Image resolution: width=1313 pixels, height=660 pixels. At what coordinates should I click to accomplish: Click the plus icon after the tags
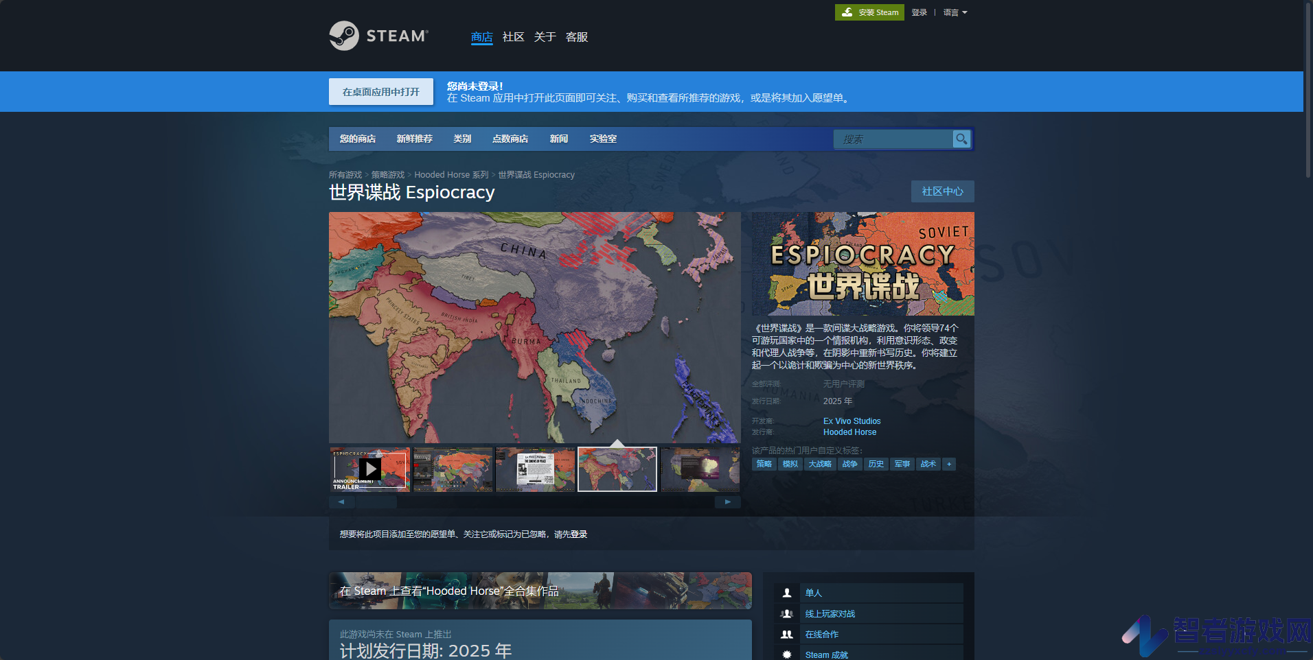949,464
